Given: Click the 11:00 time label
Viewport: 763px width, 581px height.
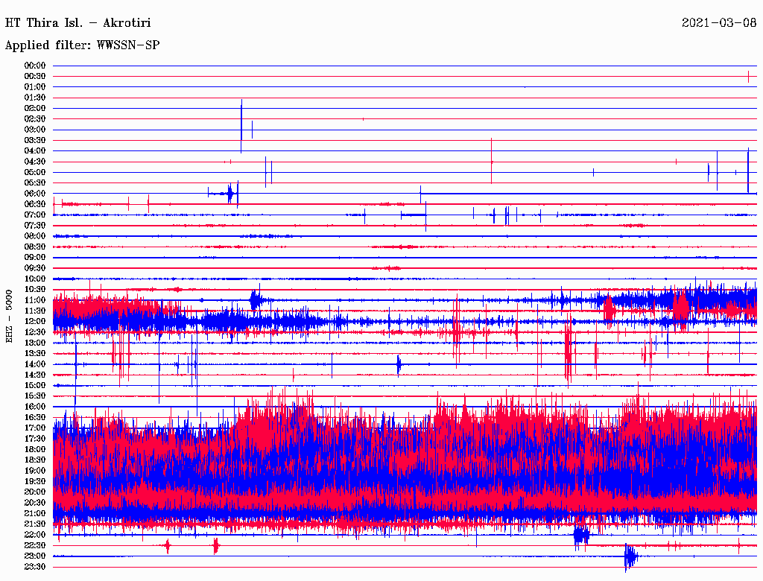Looking at the screenshot, I should (35, 300).
